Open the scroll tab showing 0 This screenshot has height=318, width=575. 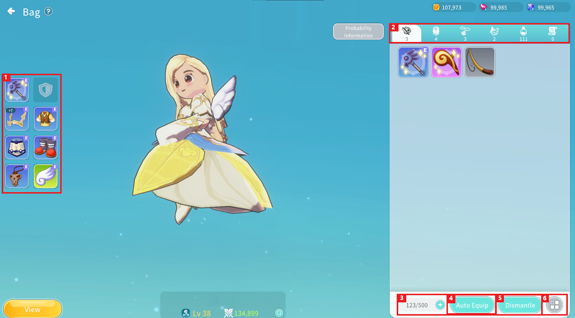tap(552, 33)
